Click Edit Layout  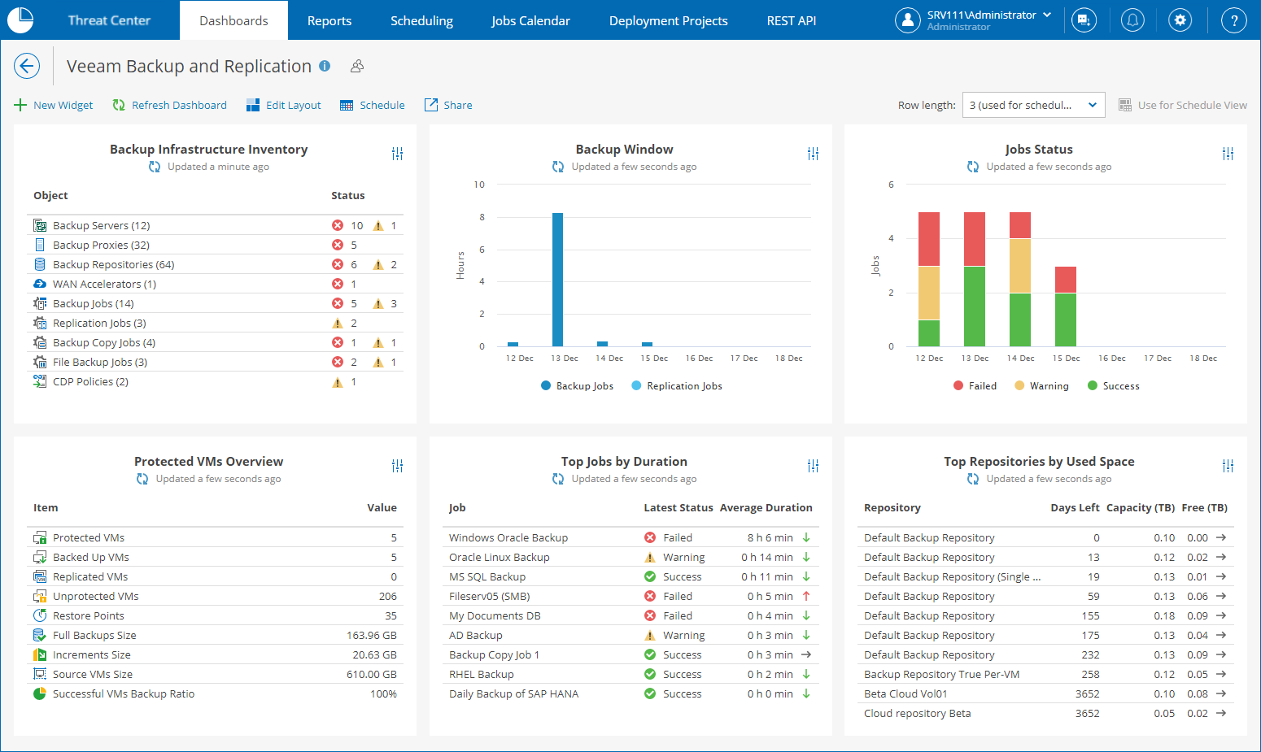284,105
